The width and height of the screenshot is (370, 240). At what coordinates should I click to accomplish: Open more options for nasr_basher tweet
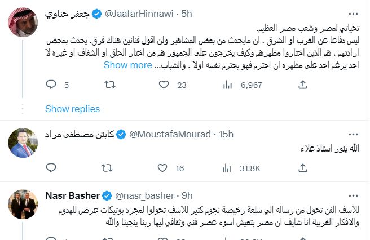click(x=353, y=196)
